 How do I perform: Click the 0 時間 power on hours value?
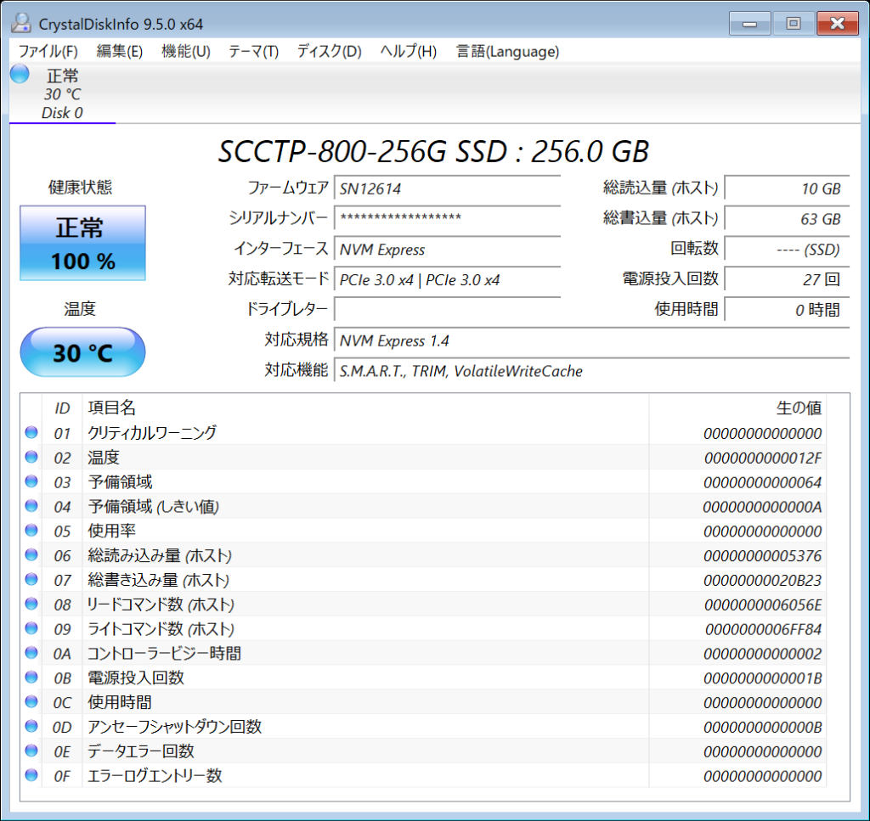[787, 309]
